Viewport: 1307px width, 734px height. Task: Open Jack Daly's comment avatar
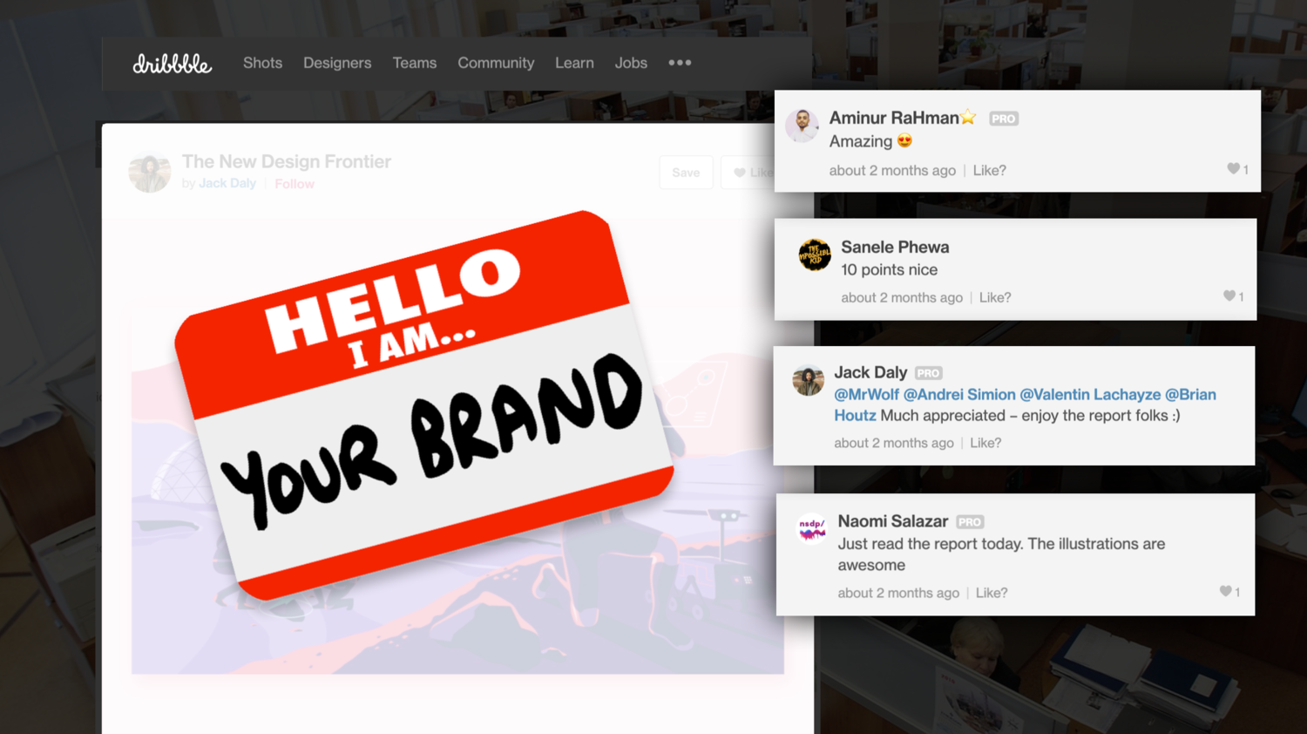808,381
